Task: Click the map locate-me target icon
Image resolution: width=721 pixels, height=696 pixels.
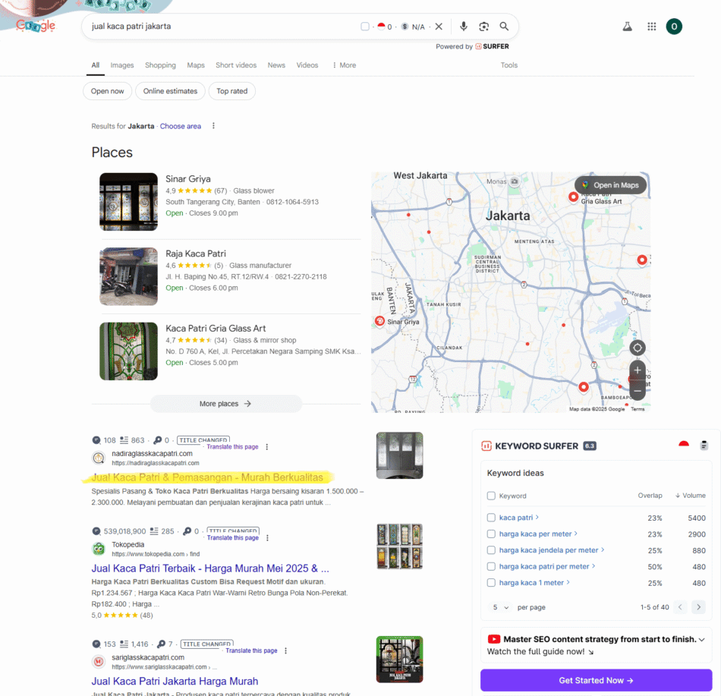Action: 637,348
